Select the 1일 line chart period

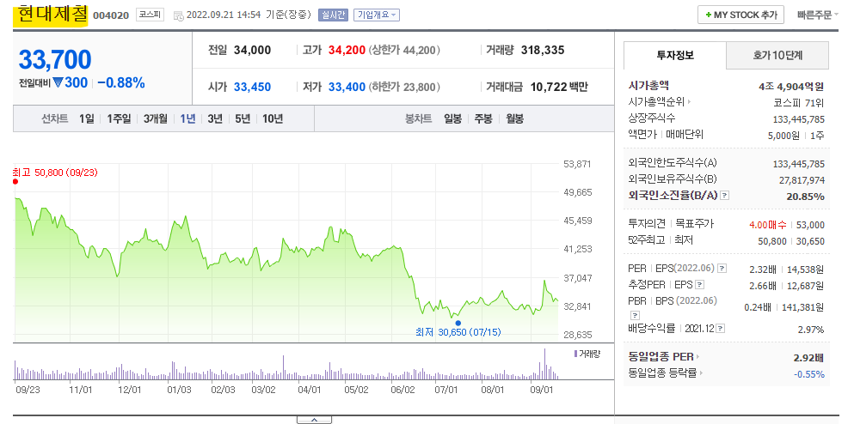[x=87, y=118]
